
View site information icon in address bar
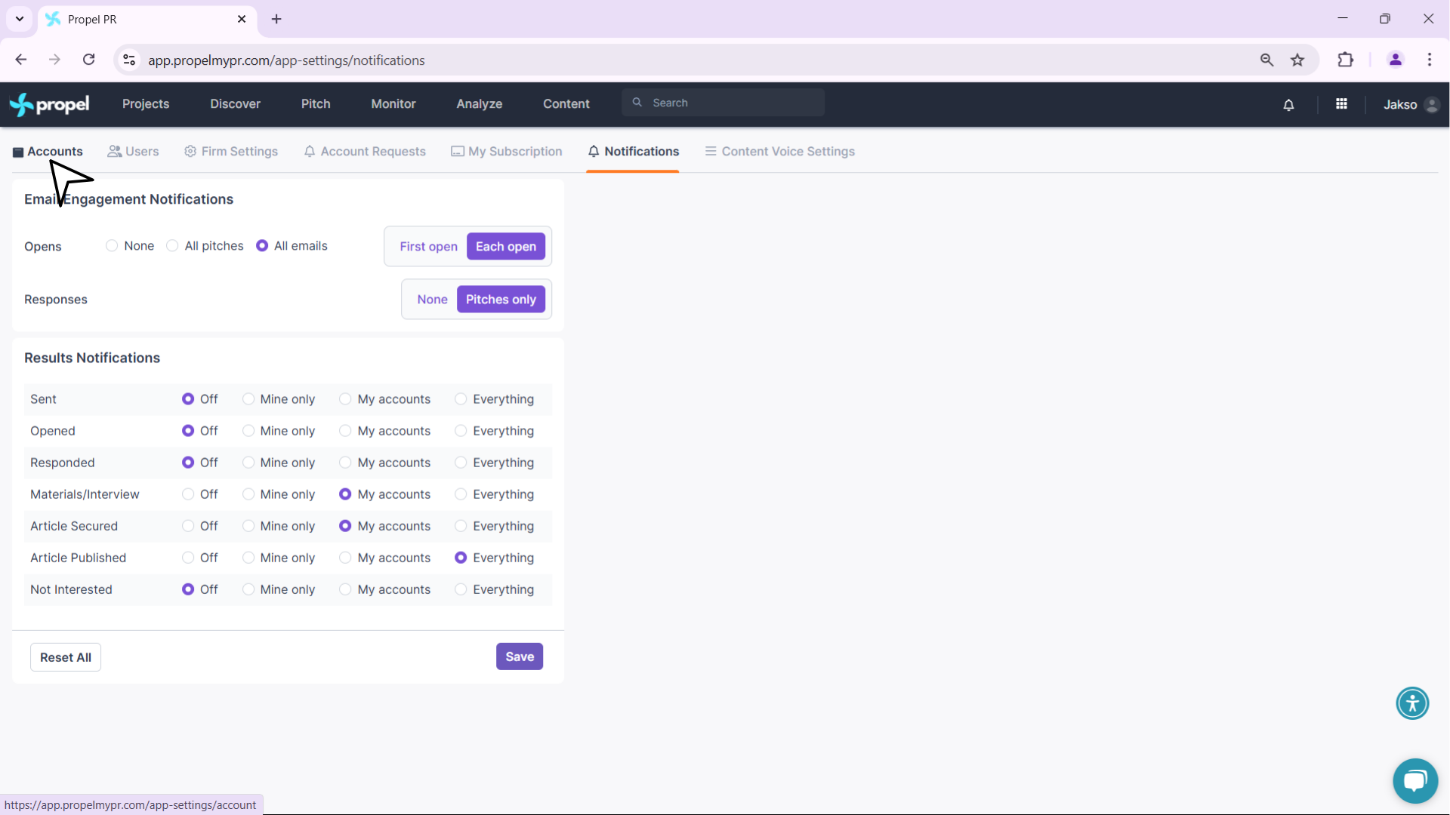coord(130,60)
